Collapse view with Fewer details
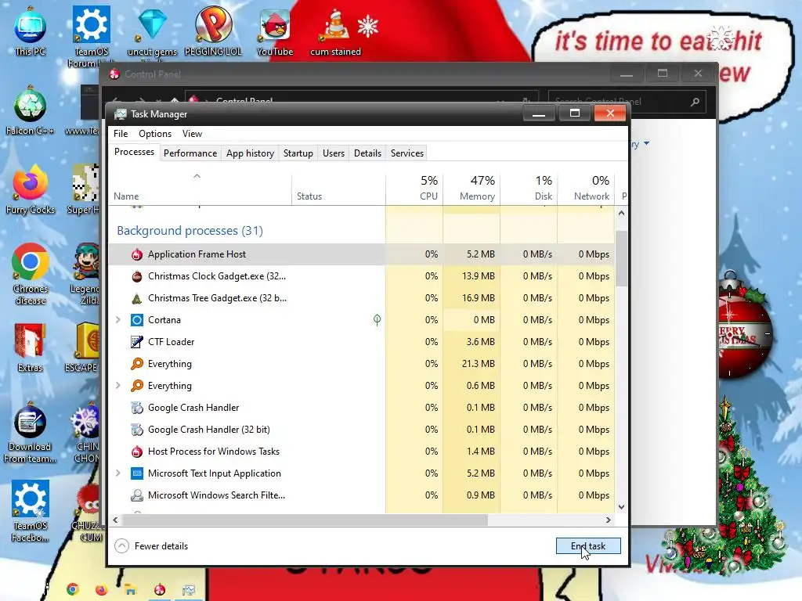The height and width of the screenshot is (601, 802). click(x=151, y=546)
